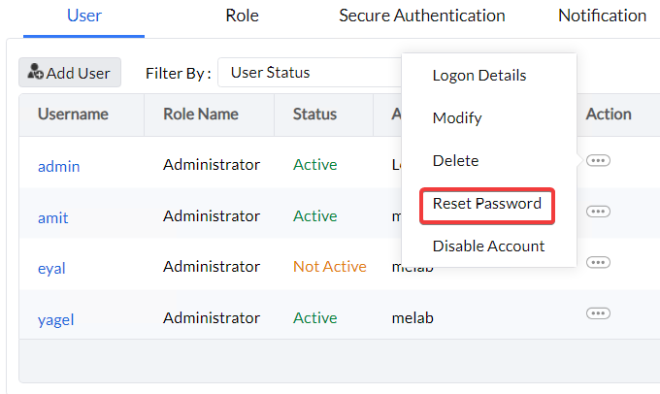This screenshot has width=660, height=394.
Task: Open the action ellipsis for admin
Action: point(599,161)
